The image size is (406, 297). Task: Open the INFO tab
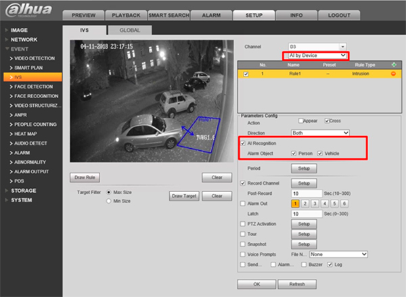pos(296,16)
